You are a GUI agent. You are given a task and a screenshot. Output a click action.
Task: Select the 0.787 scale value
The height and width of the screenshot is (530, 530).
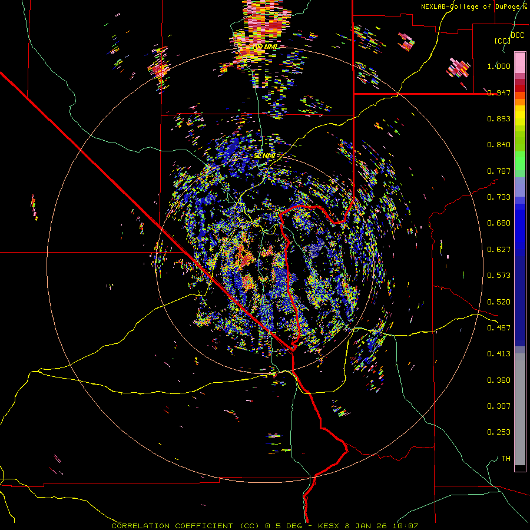point(499,171)
